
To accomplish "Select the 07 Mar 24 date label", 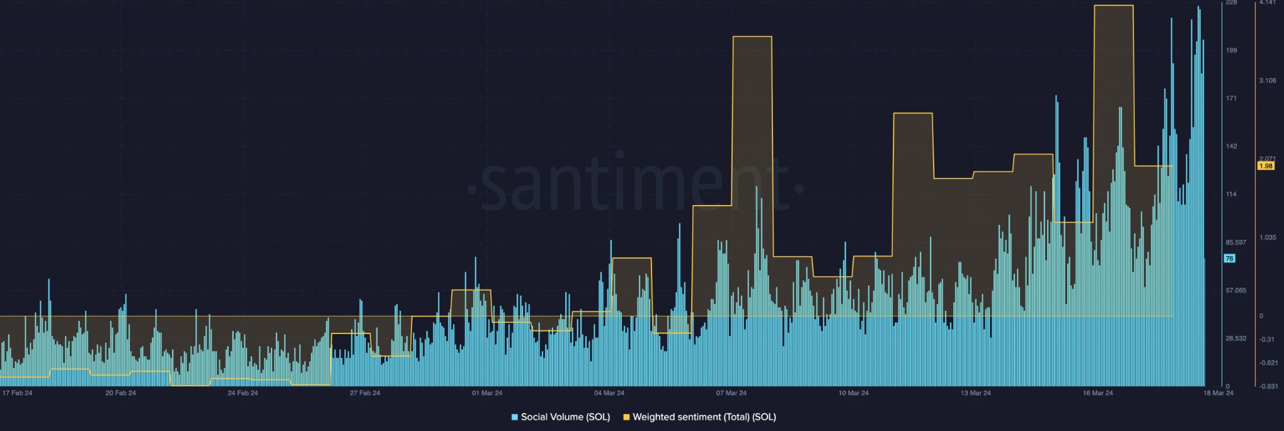I will click(x=731, y=393).
